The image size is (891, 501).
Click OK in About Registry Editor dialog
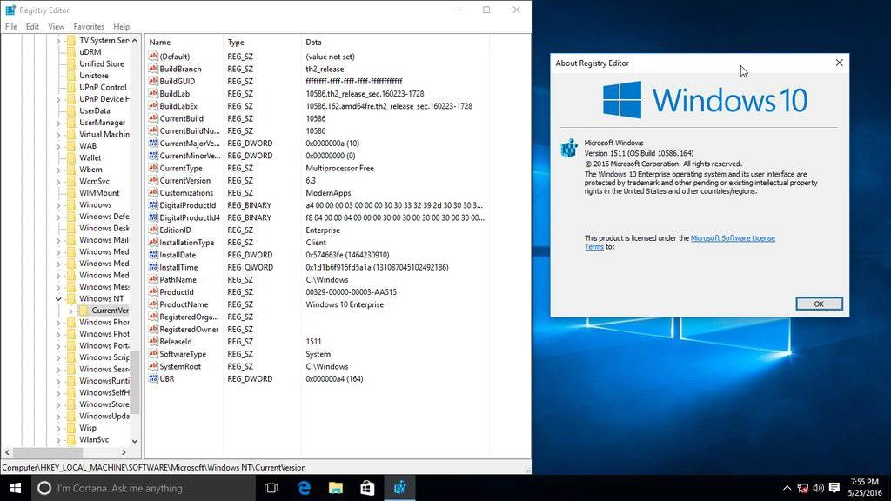coord(819,304)
